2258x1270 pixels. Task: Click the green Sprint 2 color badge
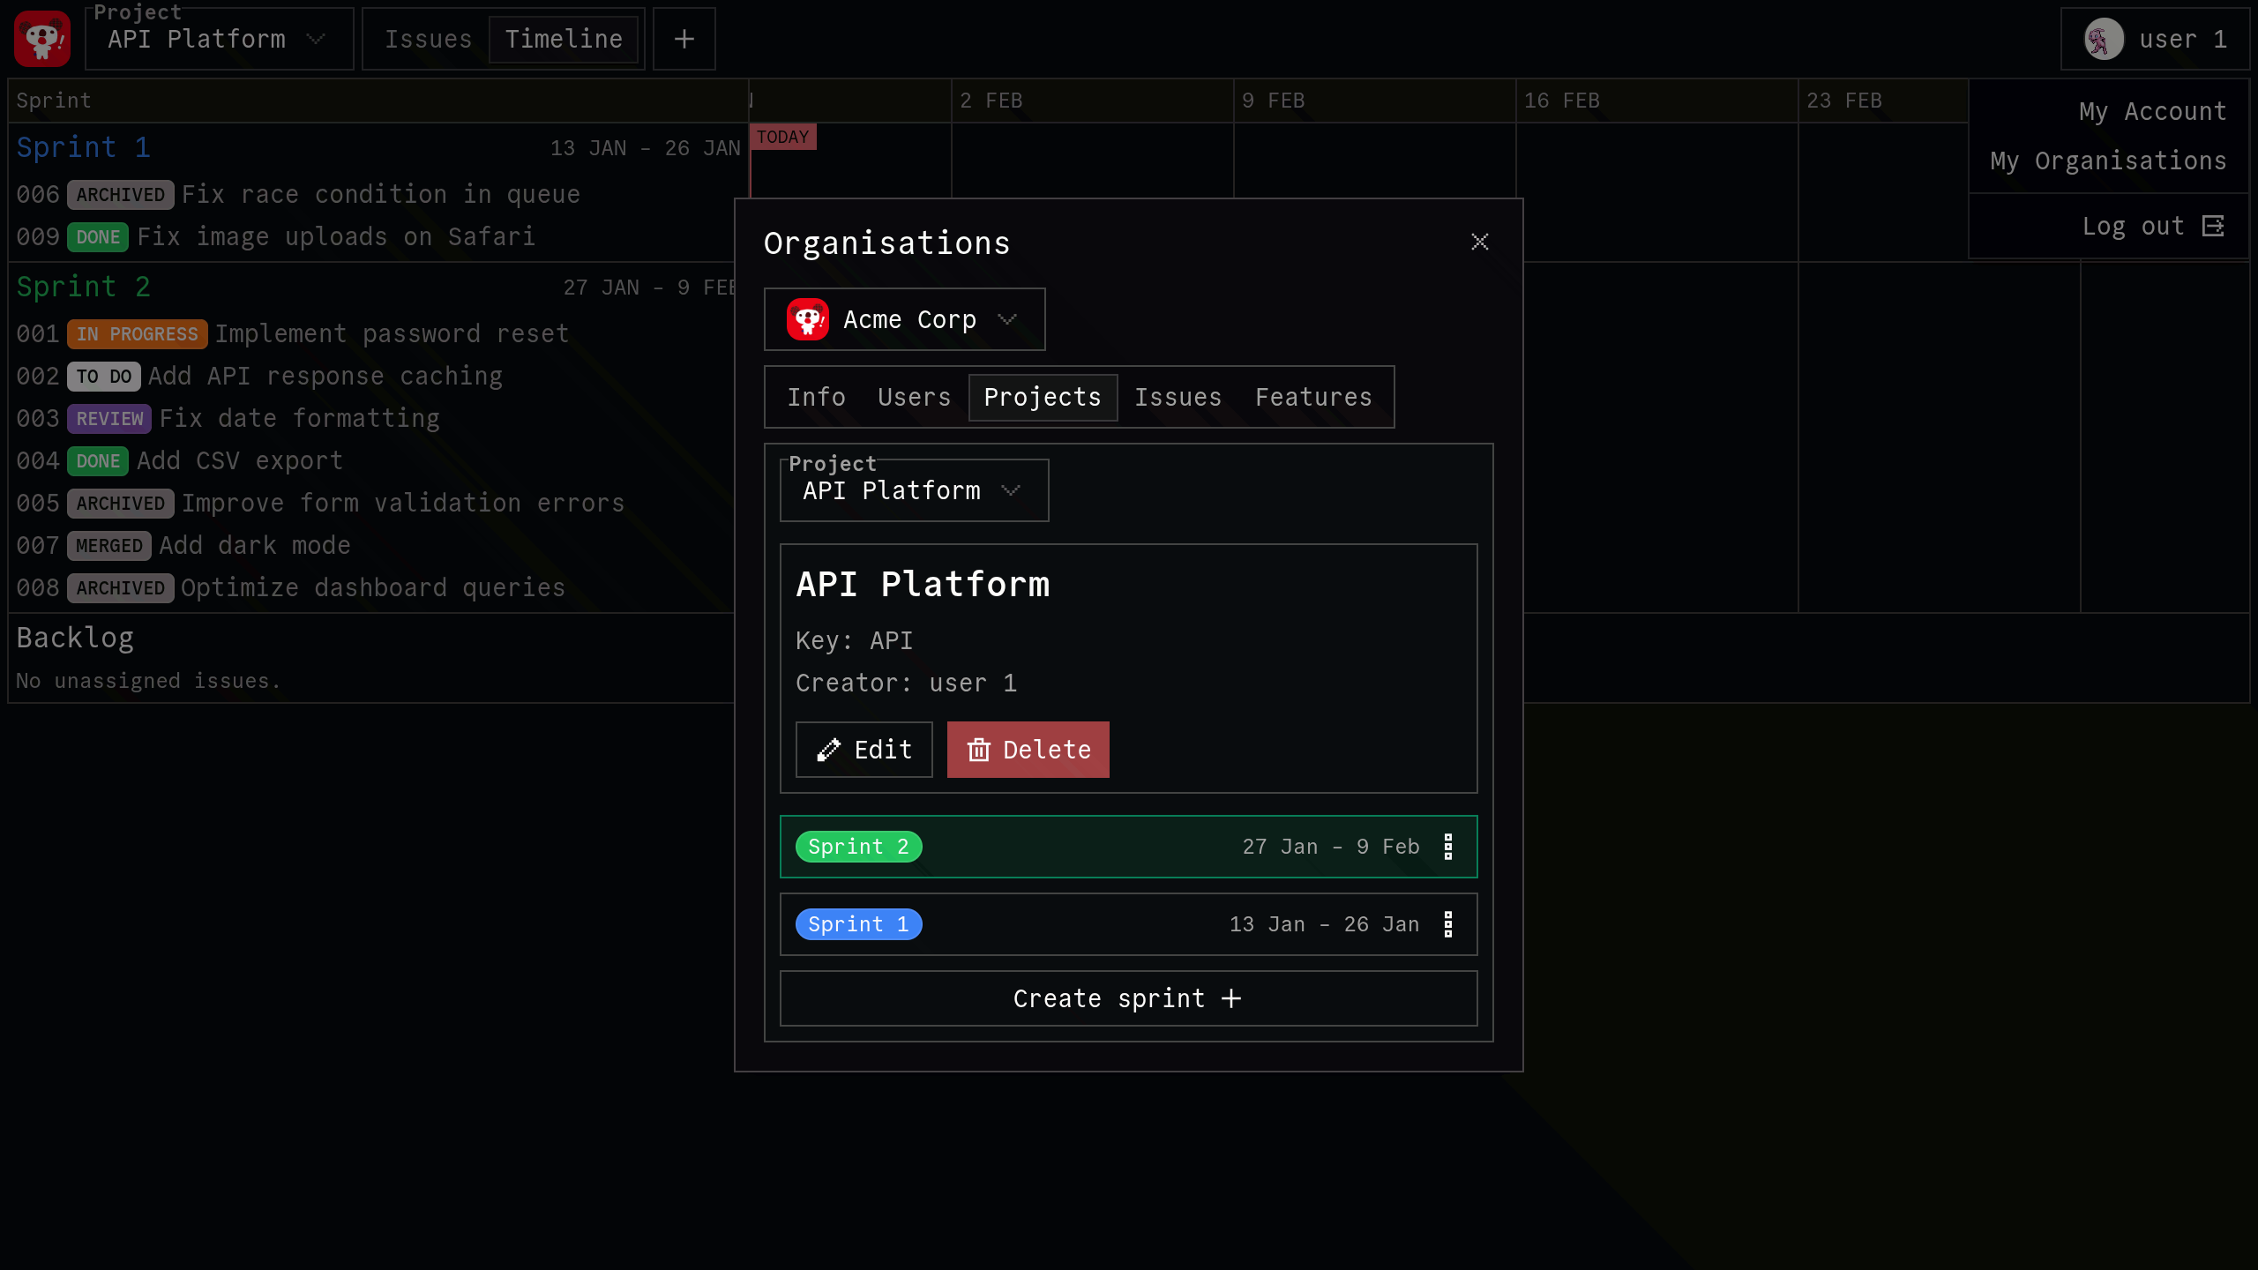tap(858, 847)
